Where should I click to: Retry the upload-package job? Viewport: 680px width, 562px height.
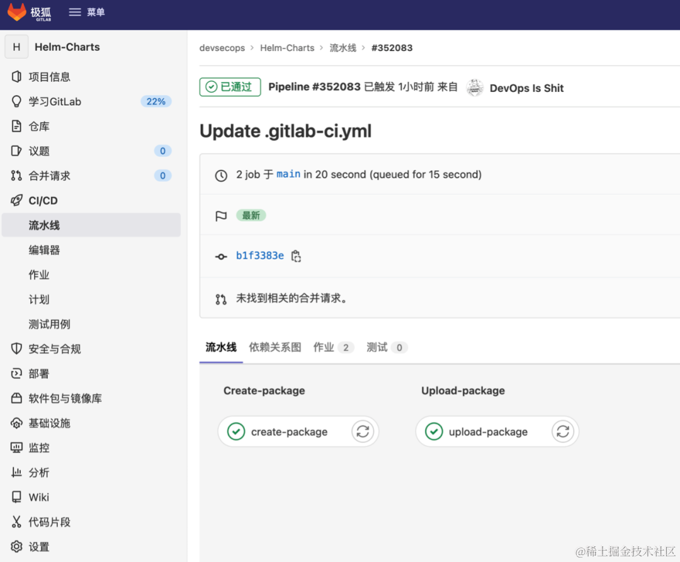coord(562,431)
